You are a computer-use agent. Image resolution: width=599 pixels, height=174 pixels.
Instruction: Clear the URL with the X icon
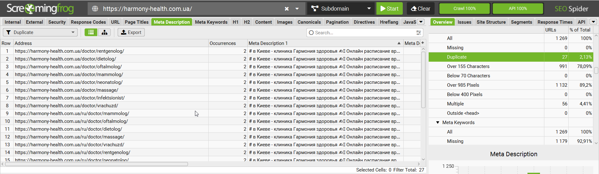[x=287, y=9]
